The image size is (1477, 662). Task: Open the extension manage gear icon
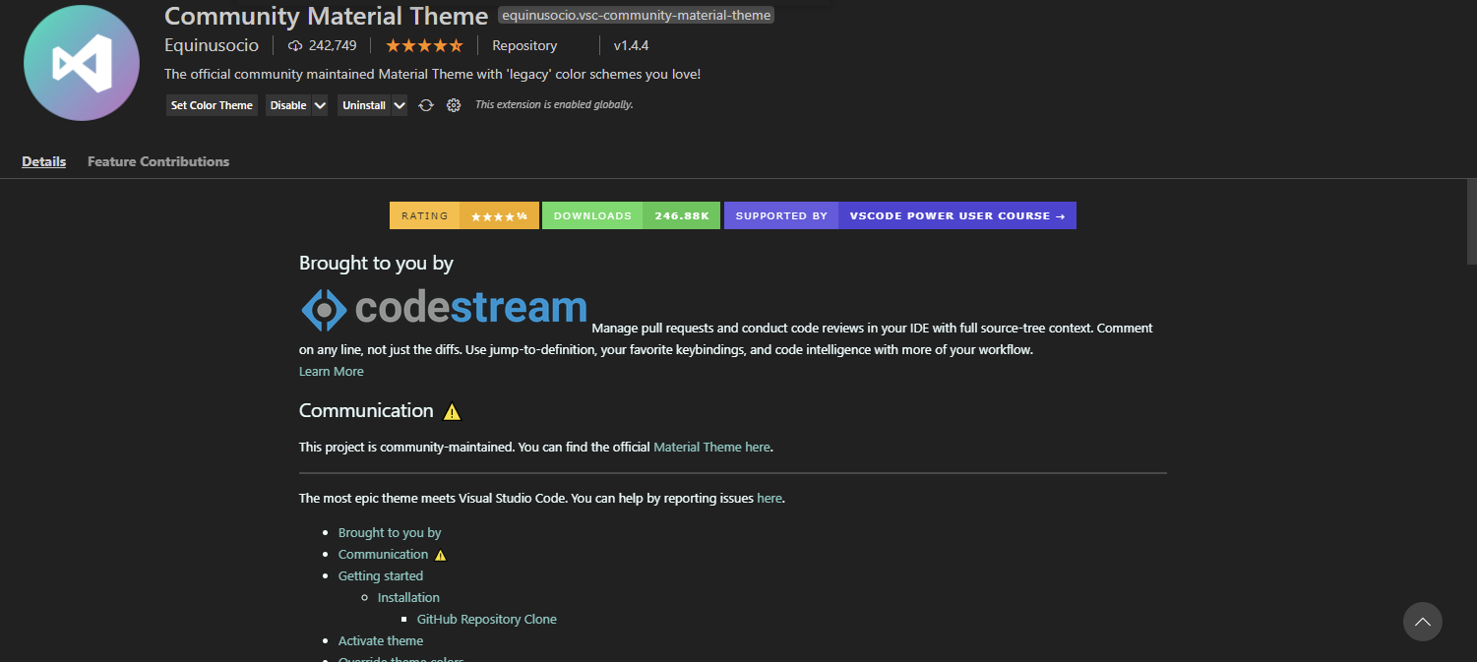click(454, 105)
